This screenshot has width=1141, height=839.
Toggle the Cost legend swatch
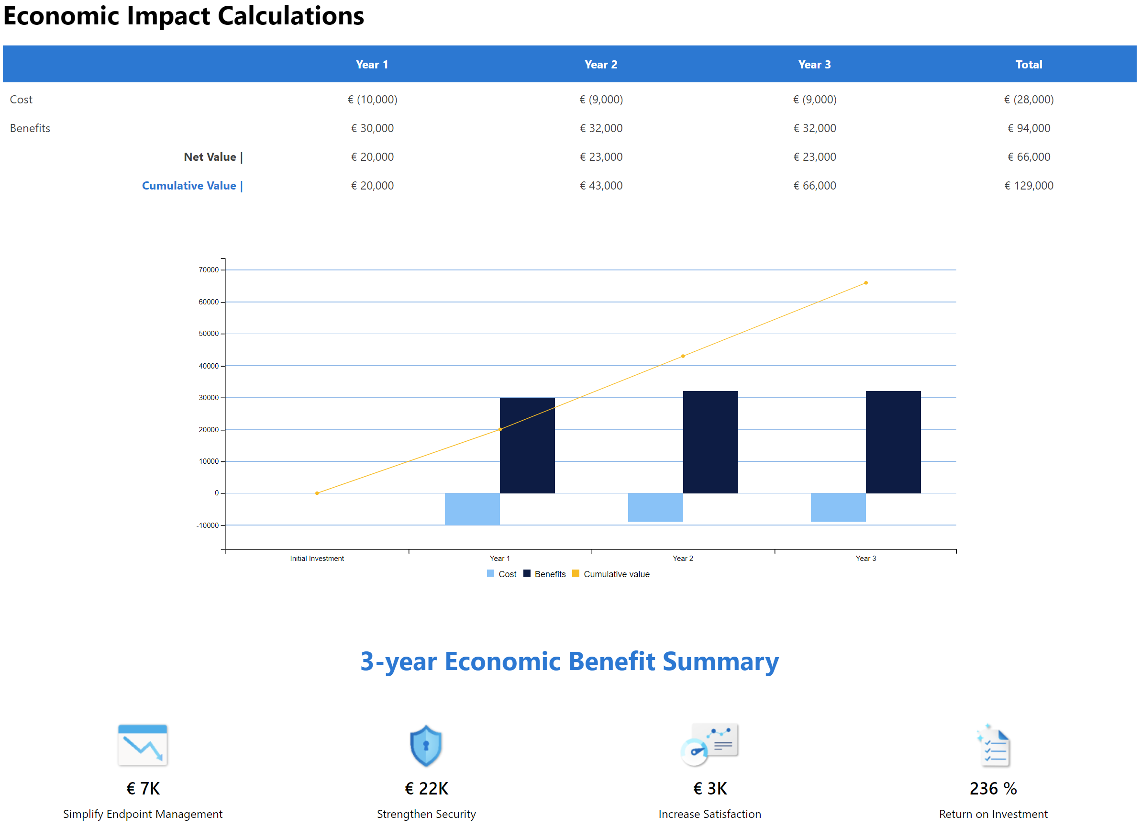(x=490, y=573)
